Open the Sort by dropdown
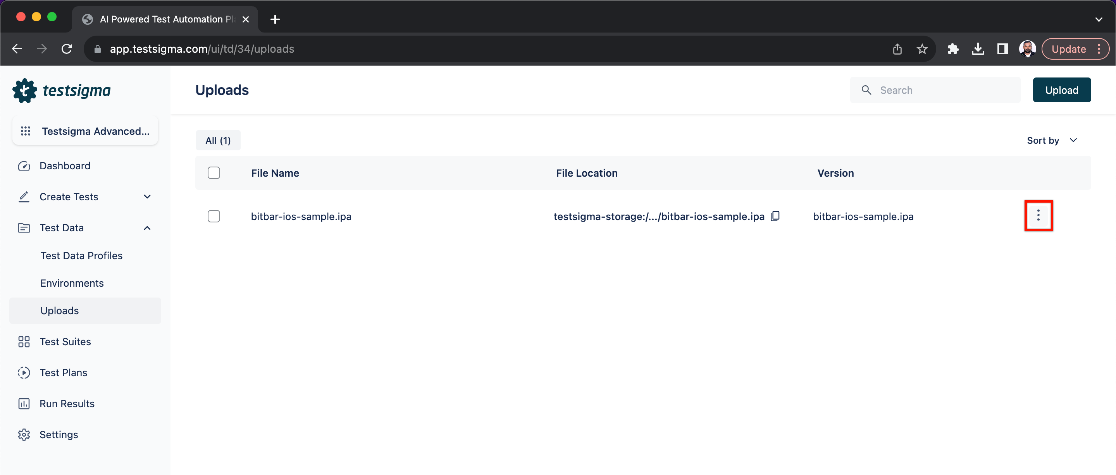This screenshot has height=475, width=1116. point(1051,140)
